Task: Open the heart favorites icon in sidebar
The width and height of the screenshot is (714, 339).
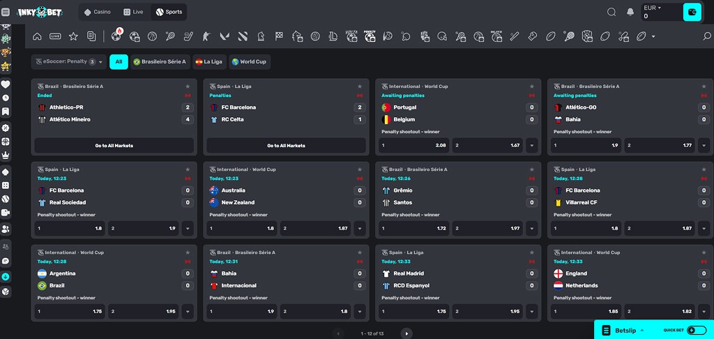Action: (6, 84)
